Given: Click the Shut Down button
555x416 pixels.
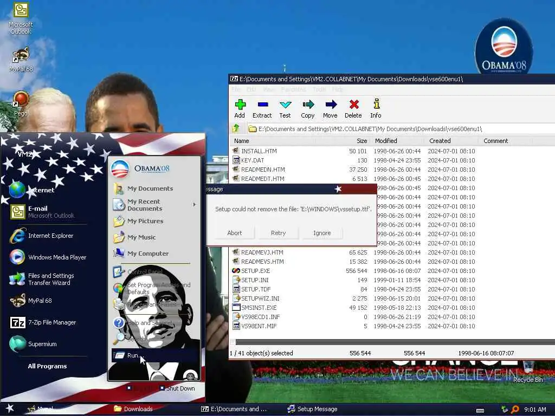Looking at the screenshot, I should click(x=177, y=388).
